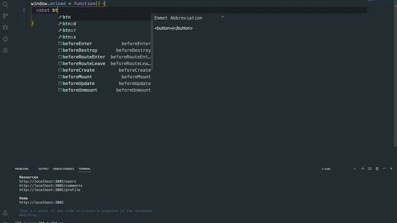Viewport: 397px width, 223px height.
Task: Pick the beforeDestroy suggestion
Action: [104, 50]
